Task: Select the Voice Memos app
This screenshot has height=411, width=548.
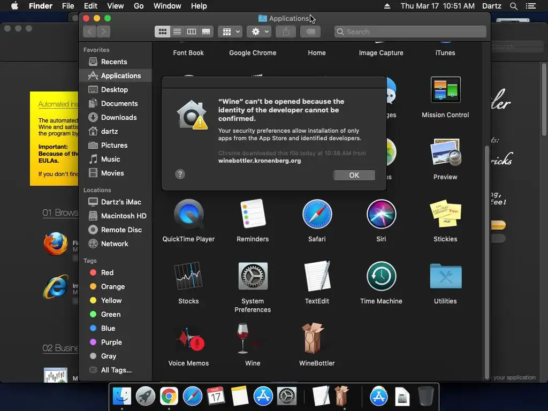Action: 189,339
